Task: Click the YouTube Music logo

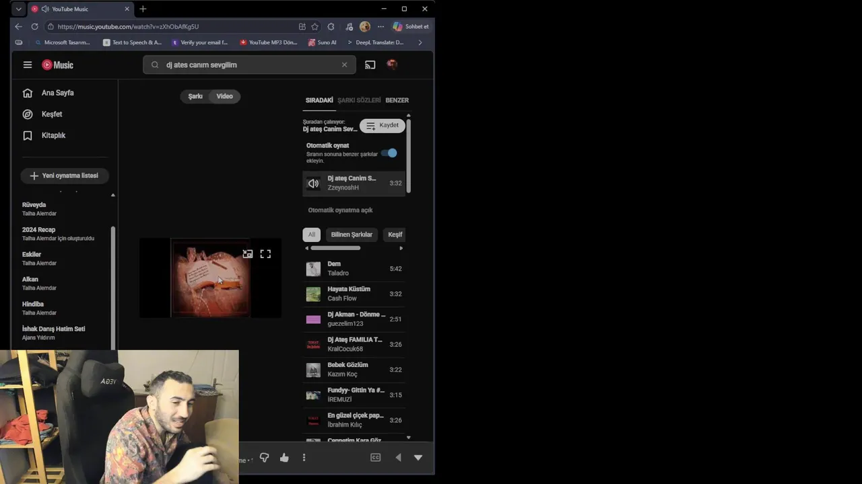Action: click(58, 65)
